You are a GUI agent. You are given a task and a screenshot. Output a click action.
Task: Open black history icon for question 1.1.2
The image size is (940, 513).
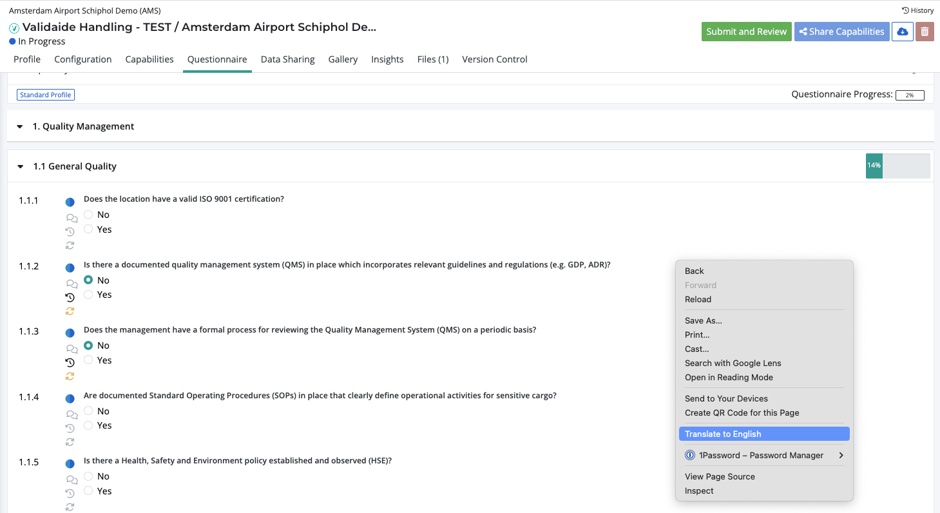pos(70,297)
